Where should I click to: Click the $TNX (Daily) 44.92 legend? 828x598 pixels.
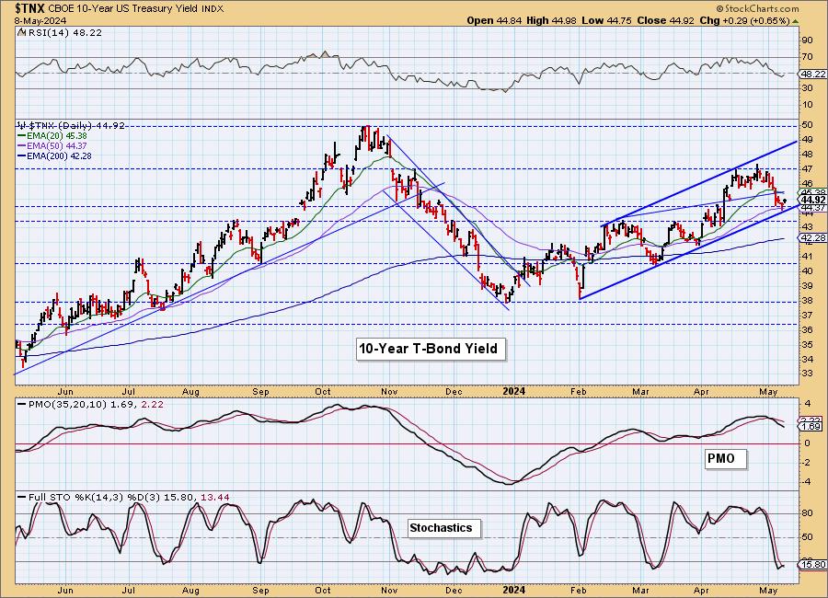71,126
